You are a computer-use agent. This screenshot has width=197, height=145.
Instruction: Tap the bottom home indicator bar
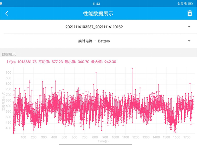click(x=98, y=143)
